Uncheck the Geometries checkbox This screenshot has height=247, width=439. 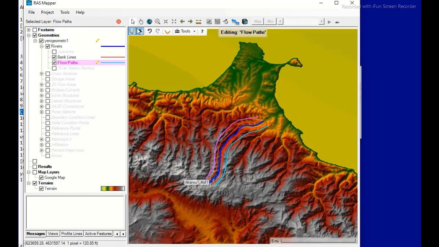coord(35,35)
